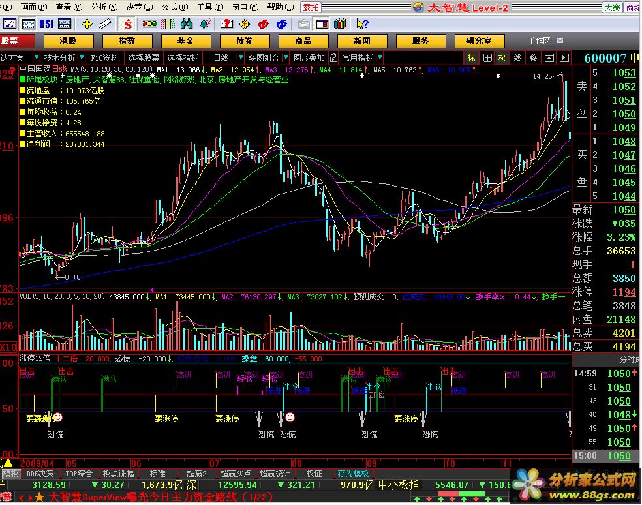Click the 港股 button

point(69,41)
